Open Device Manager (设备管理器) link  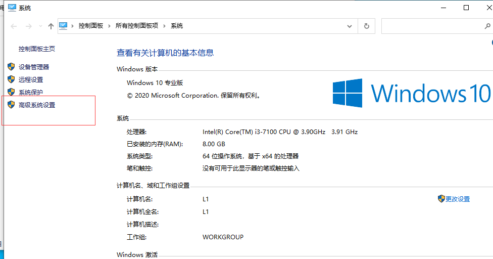point(34,67)
